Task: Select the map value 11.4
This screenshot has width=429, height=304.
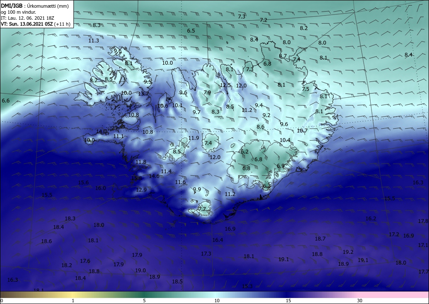Action: pyautogui.click(x=166, y=172)
